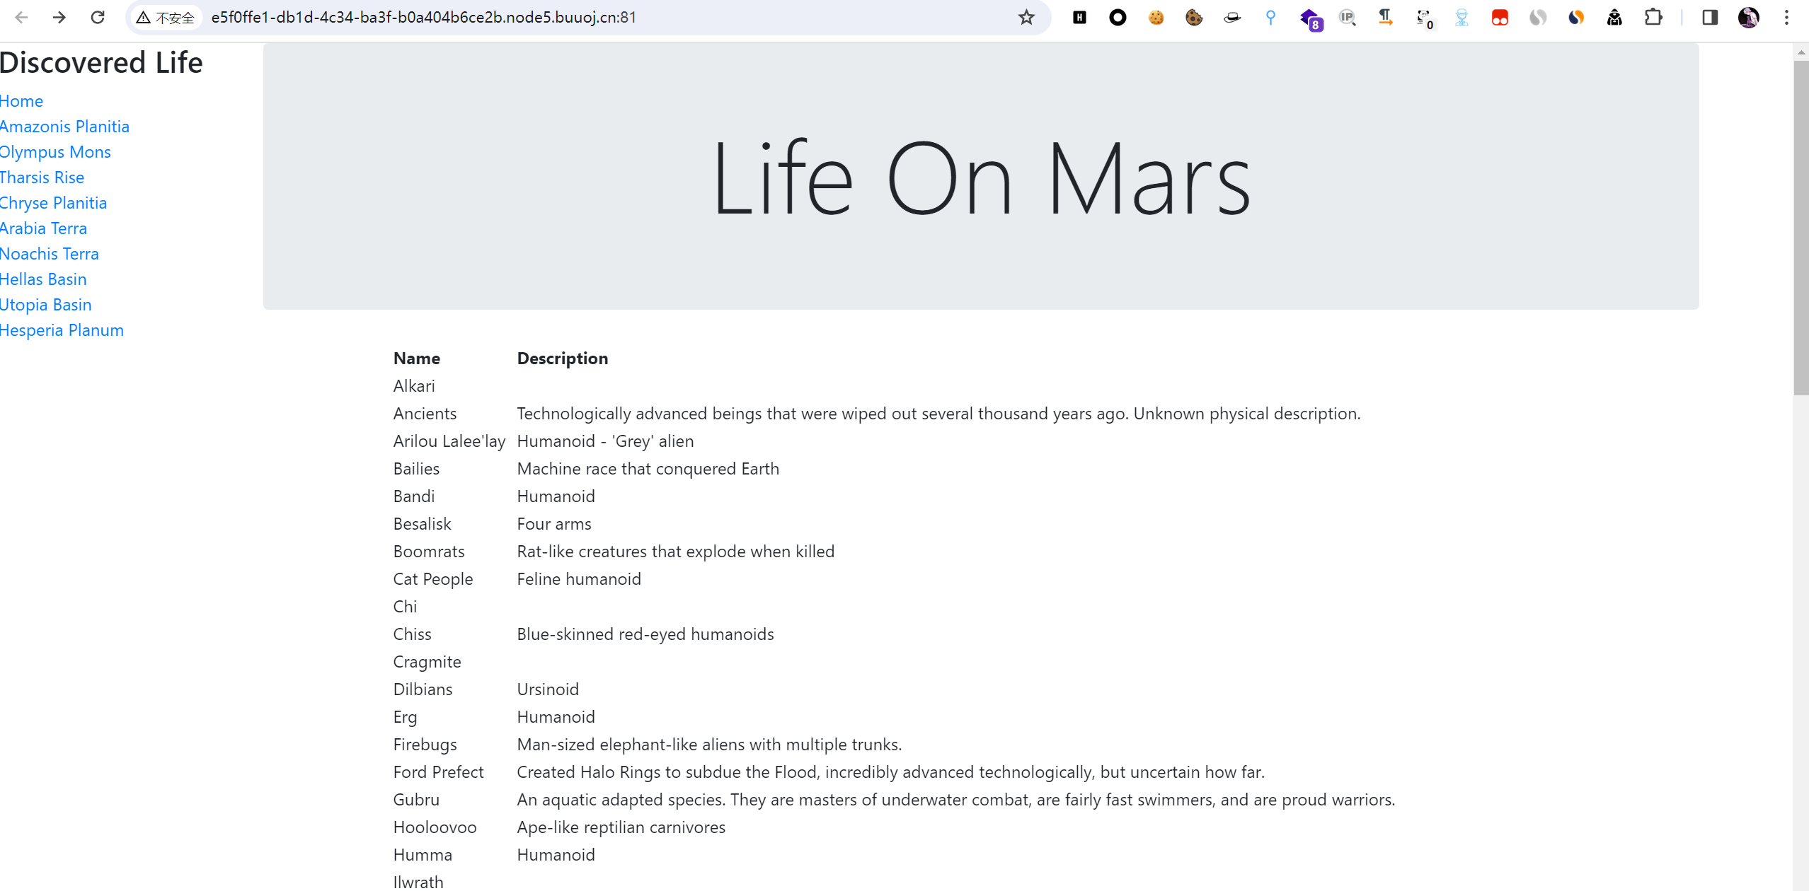1809x891 pixels.
Task: Go to the Home link
Action: point(21,101)
